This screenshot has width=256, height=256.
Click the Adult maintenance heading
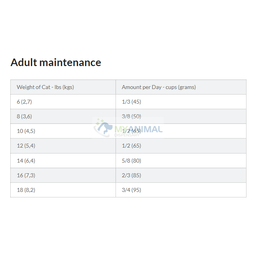56,63
